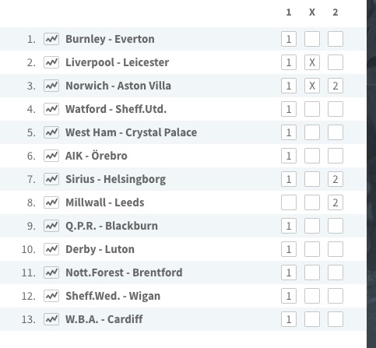The height and width of the screenshot is (348, 376).
Task: Select the X box for W.B.A. - Cardiff
Action: (312, 319)
